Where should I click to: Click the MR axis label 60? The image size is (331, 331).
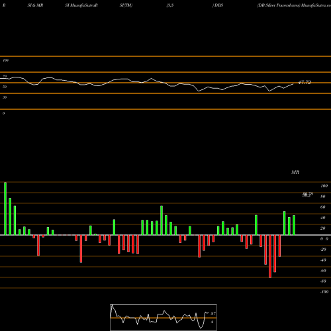[323, 207]
